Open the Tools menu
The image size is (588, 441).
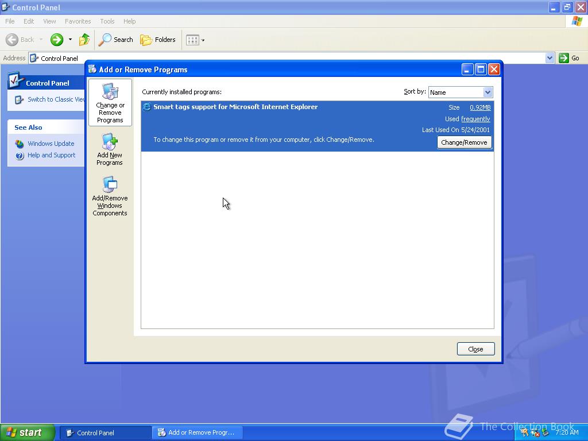[x=107, y=21]
